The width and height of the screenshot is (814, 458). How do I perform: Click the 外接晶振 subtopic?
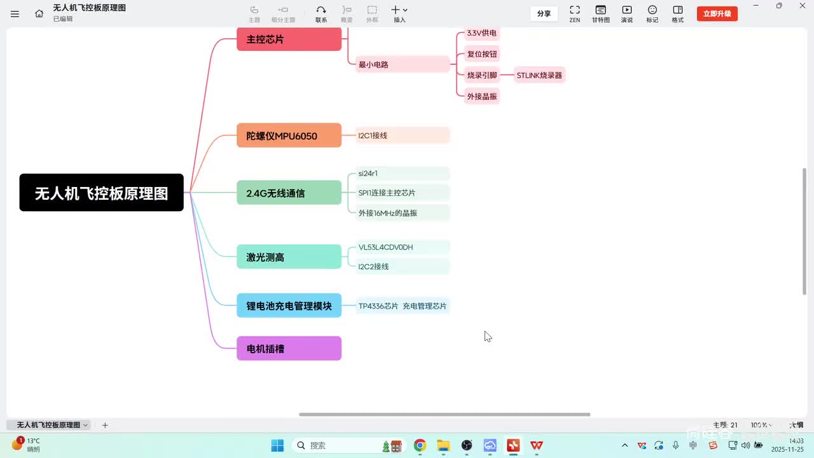pyautogui.click(x=482, y=96)
